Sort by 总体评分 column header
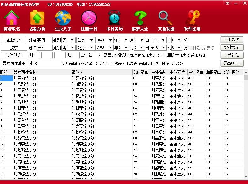The height and width of the screenshot is (184, 248). tap(233, 72)
